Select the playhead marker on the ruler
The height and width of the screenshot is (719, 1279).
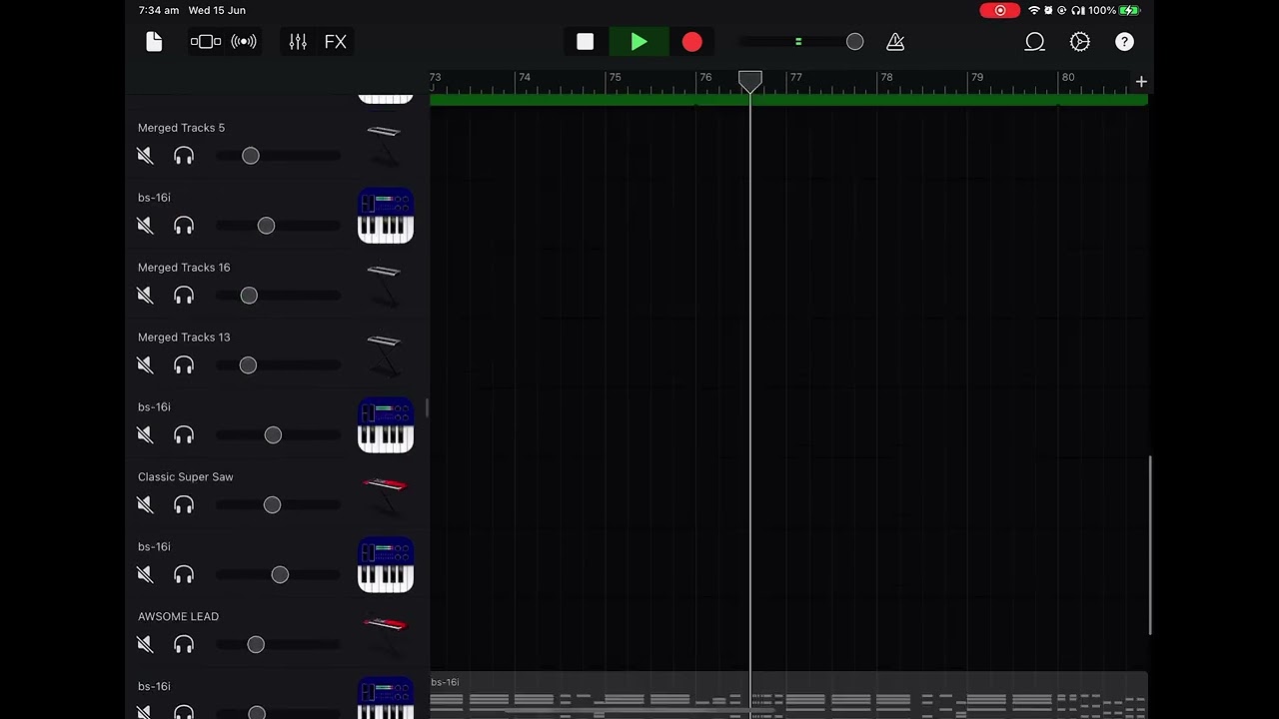(x=750, y=81)
